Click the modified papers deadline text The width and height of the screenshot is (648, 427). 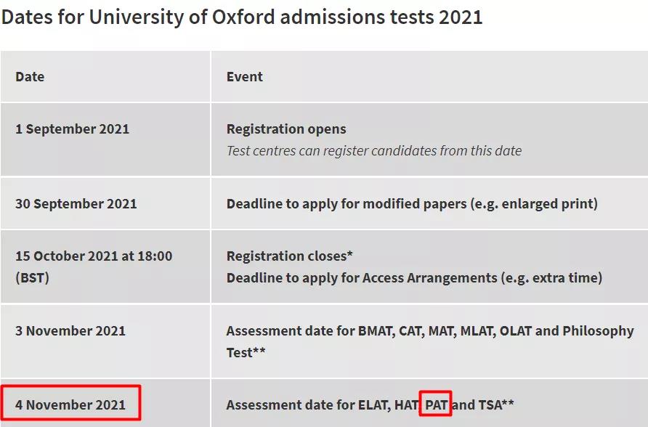(412, 203)
